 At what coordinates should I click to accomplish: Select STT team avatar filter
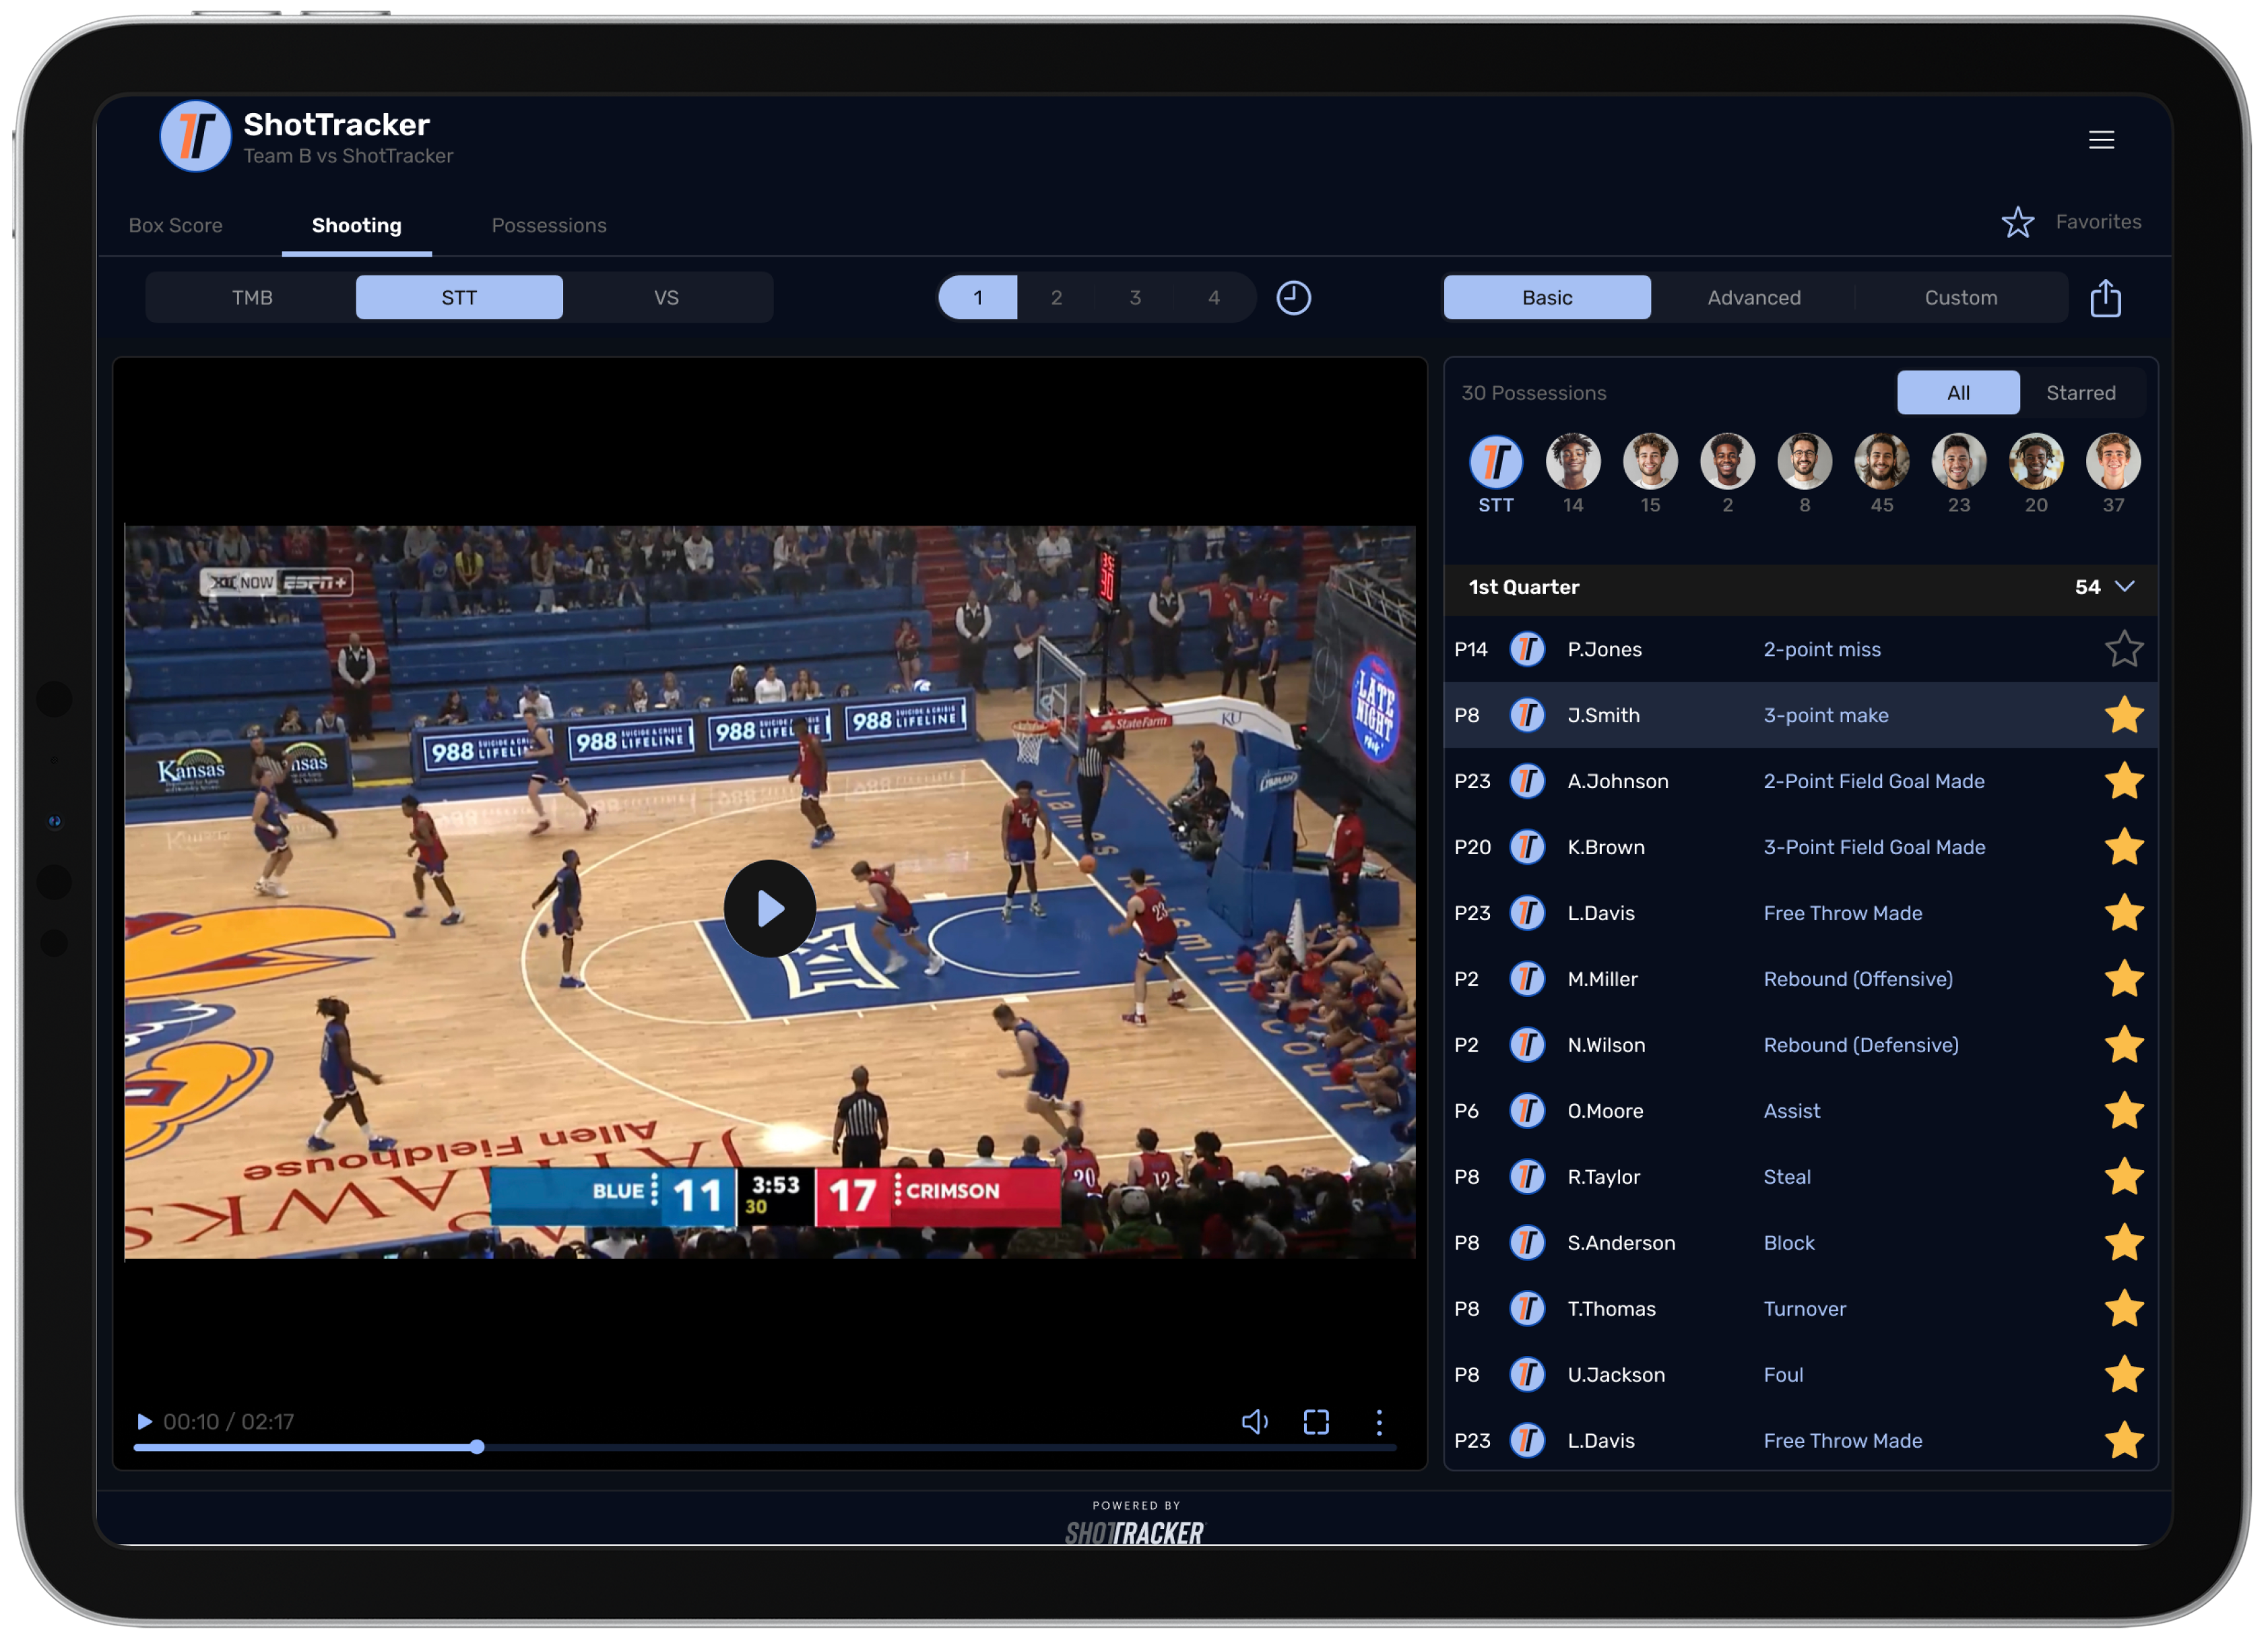[1495, 461]
